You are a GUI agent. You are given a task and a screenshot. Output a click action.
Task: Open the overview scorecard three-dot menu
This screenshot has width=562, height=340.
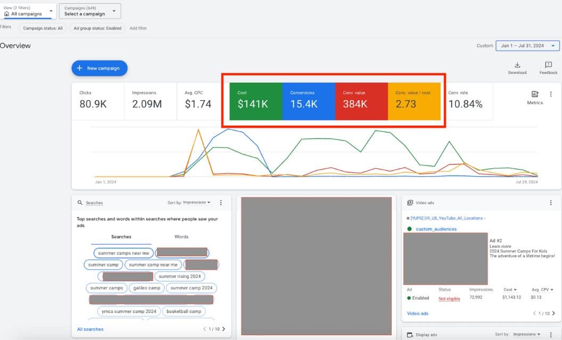pyautogui.click(x=551, y=94)
